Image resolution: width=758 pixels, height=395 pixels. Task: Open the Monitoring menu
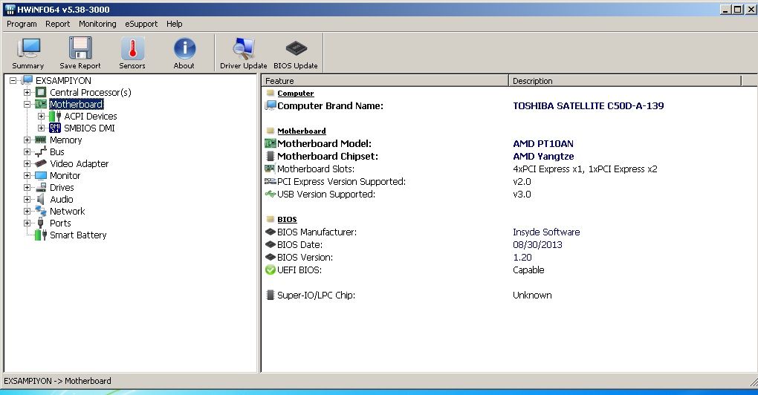[97, 24]
